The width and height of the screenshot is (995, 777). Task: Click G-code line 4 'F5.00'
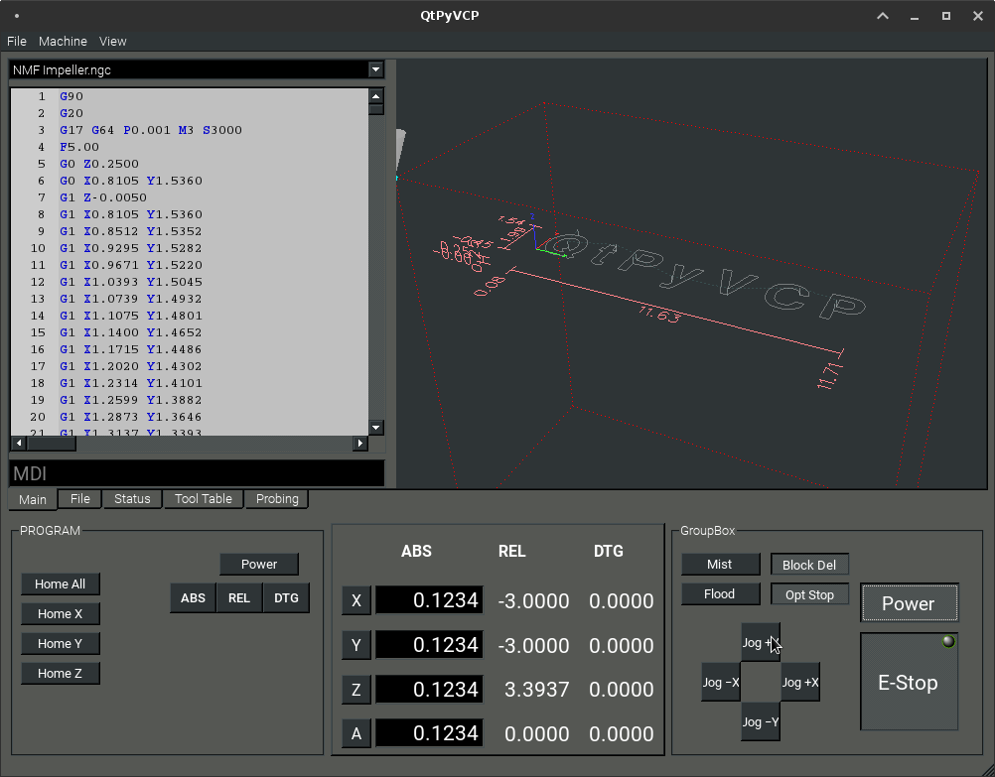pyautogui.click(x=79, y=147)
